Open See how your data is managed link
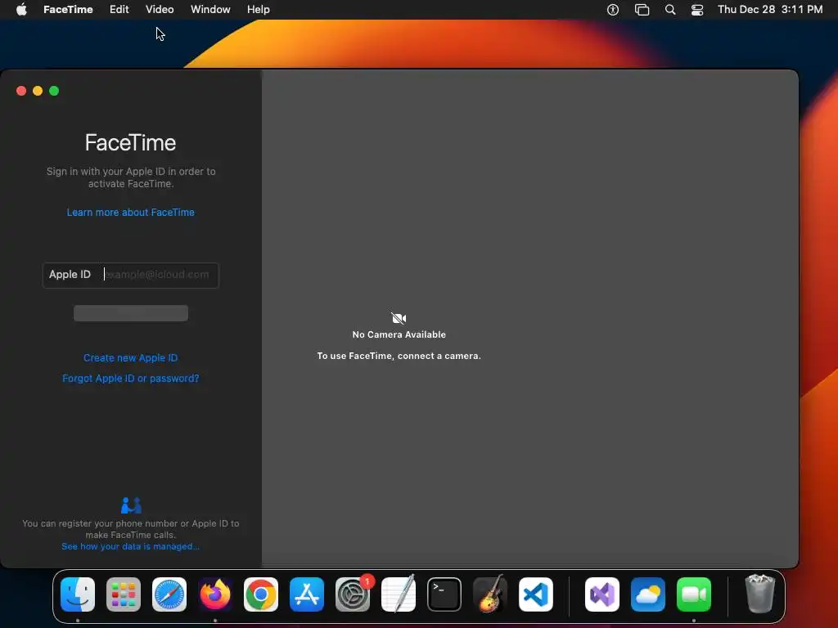Viewport: 838px width, 628px height. (x=130, y=546)
